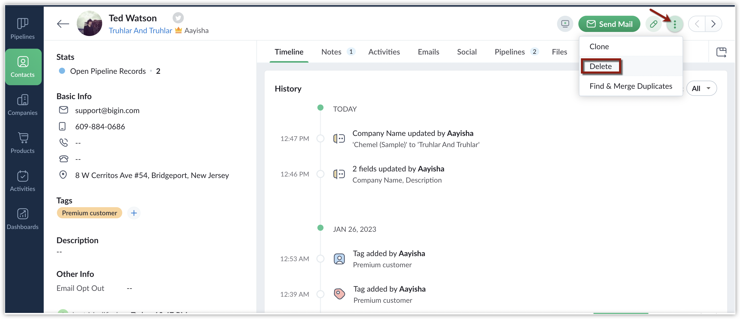740x319 pixels.
Task: Click the screen share icon by Send Mail
Action: (x=565, y=24)
